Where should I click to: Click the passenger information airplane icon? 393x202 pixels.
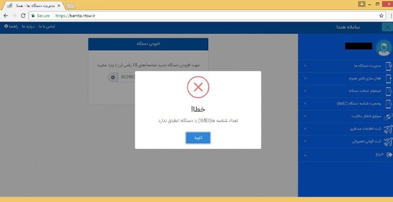tap(388, 129)
